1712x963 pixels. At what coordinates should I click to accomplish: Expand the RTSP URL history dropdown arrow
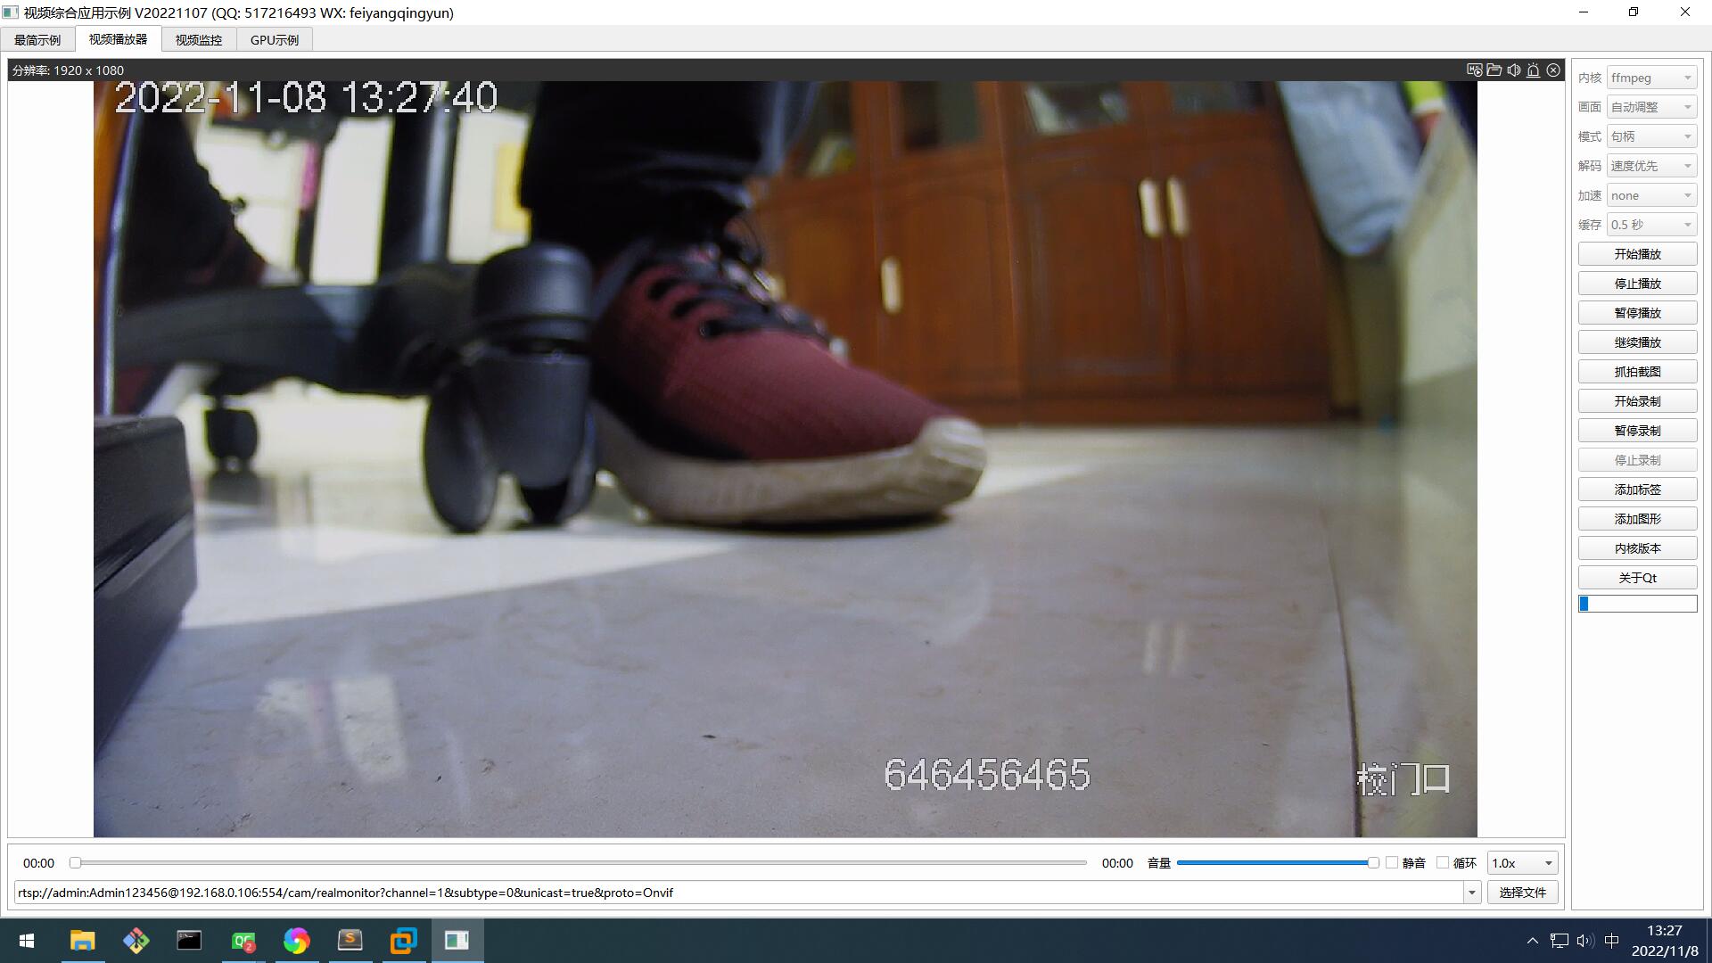coord(1471,893)
